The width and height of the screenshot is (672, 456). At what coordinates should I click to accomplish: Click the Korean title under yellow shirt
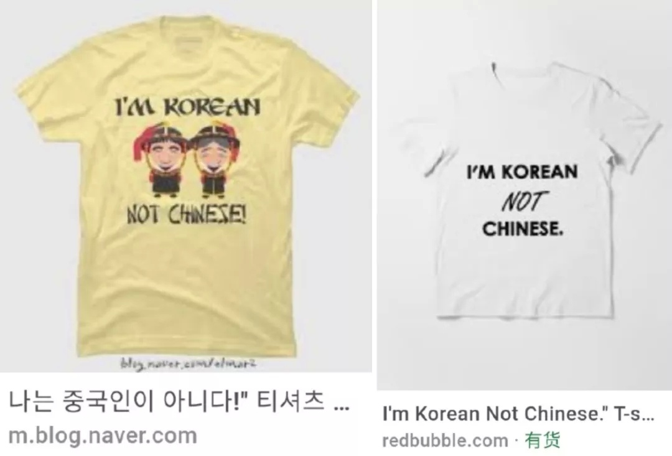coord(179,401)
